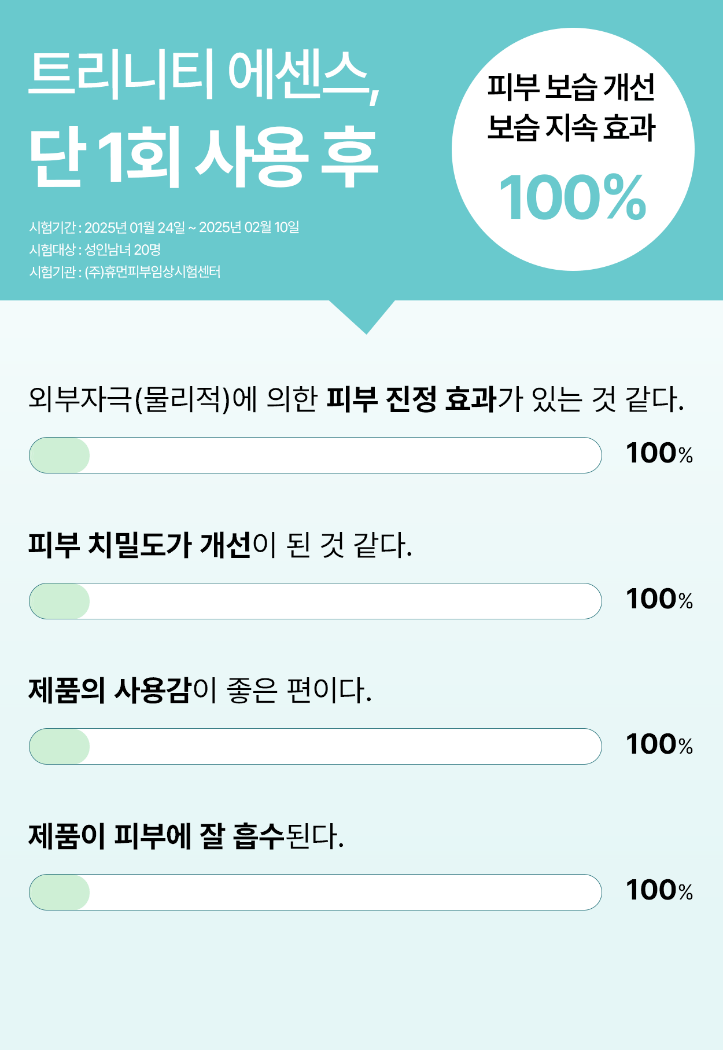Image resolution: width=723 pixels, height=1050 pixels.
Task: Click the 100% label beside 흡수 bar
Action: 659,890
